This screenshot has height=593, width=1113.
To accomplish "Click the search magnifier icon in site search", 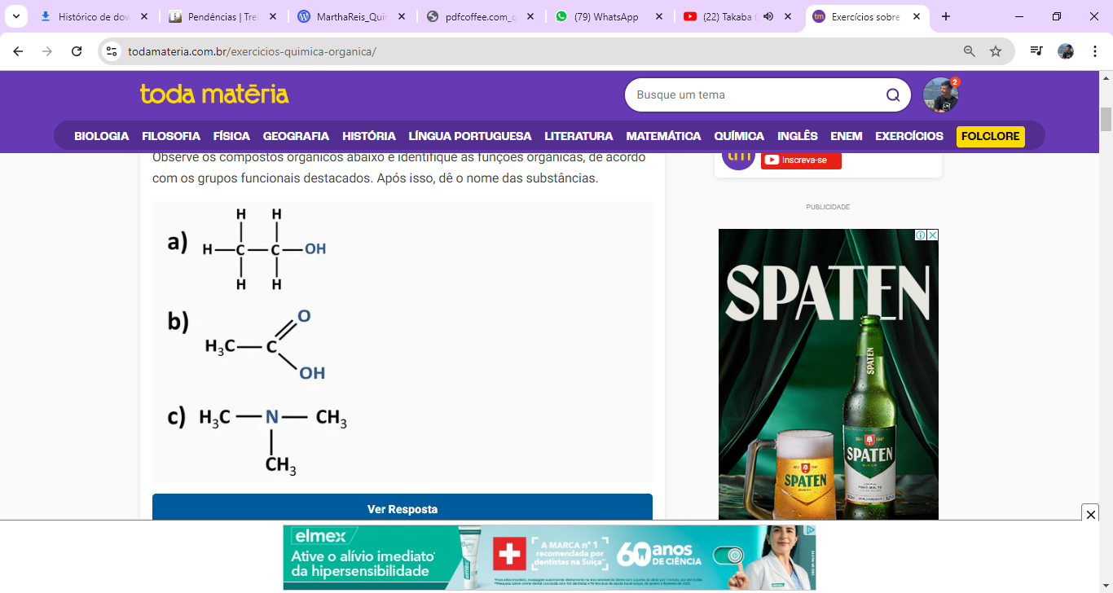I will click(x=893, y=95).
